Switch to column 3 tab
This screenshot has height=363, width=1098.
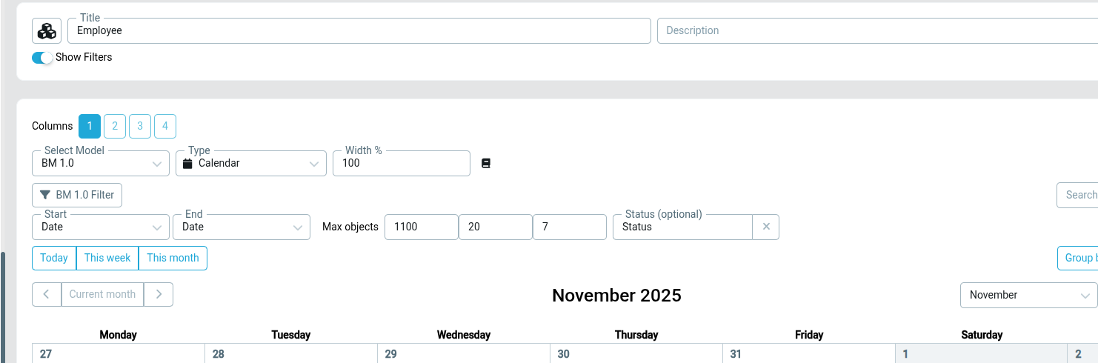pos(140,126)
